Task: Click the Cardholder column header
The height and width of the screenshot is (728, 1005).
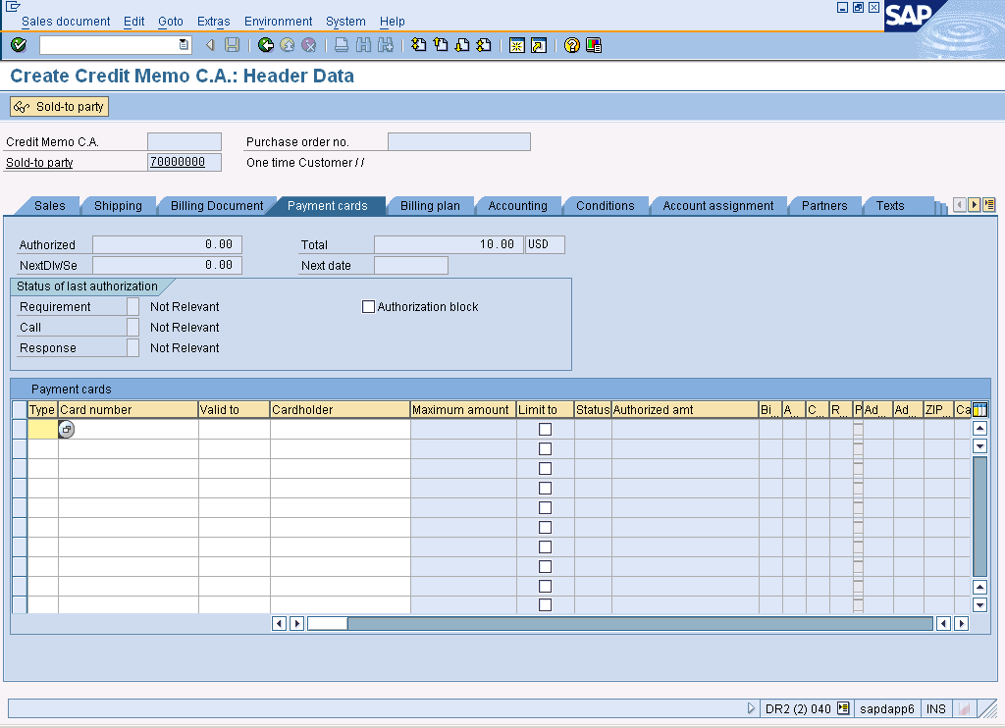Action: click(x=340, y=409)
